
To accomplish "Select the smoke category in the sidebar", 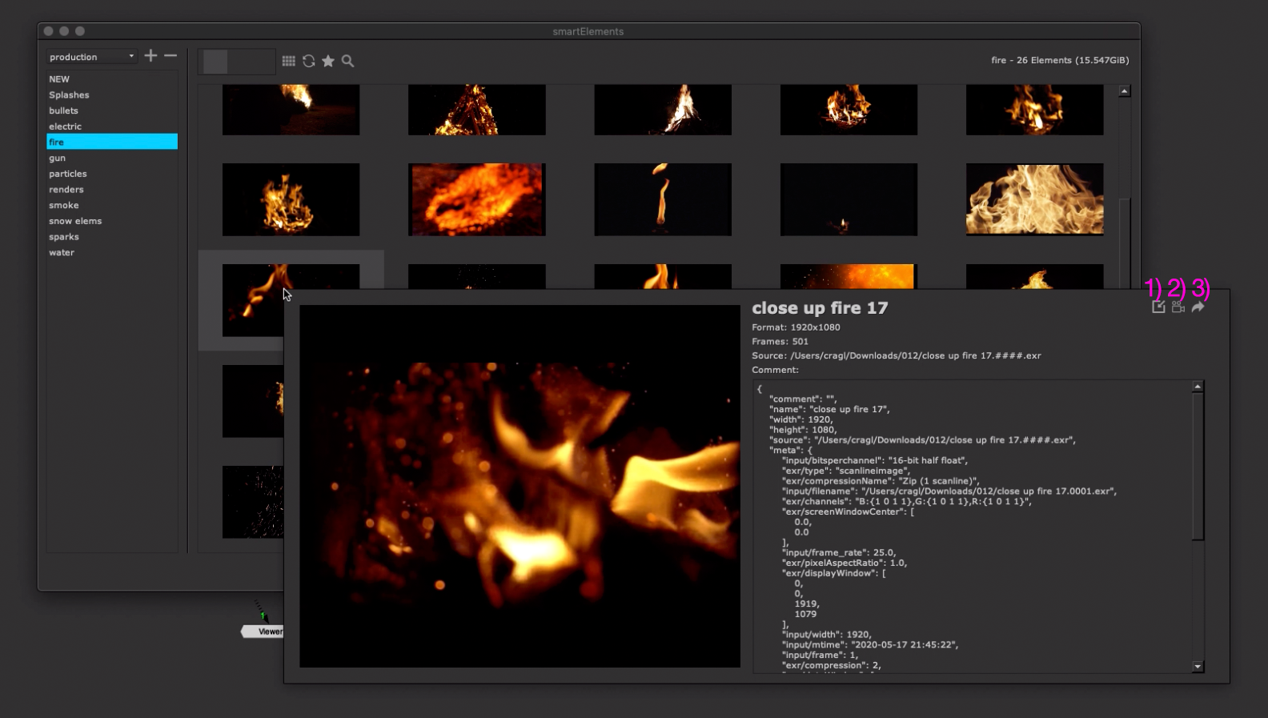I will pyautogui.click(x=64, y=205).
